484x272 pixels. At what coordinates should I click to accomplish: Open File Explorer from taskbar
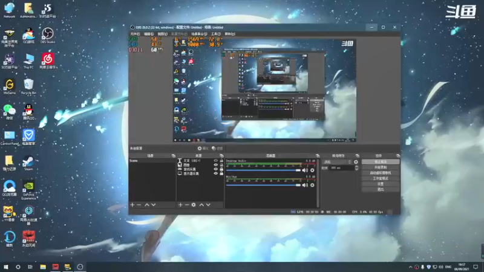click(x=43, y=267)
